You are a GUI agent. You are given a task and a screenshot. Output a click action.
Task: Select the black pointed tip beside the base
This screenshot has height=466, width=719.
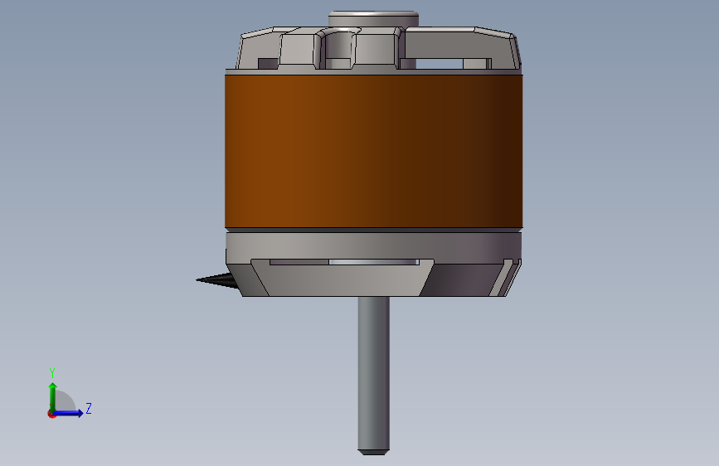(x=216, y=279)
